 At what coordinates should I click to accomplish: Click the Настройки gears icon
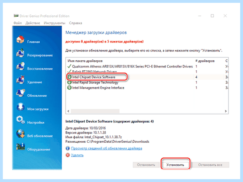click(x=20, y=120)
